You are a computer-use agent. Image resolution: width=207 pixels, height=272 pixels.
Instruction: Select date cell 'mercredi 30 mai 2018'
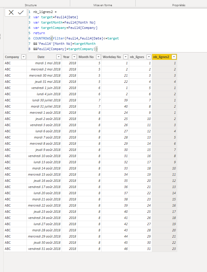pyautogui.click(x=44, y=75)
